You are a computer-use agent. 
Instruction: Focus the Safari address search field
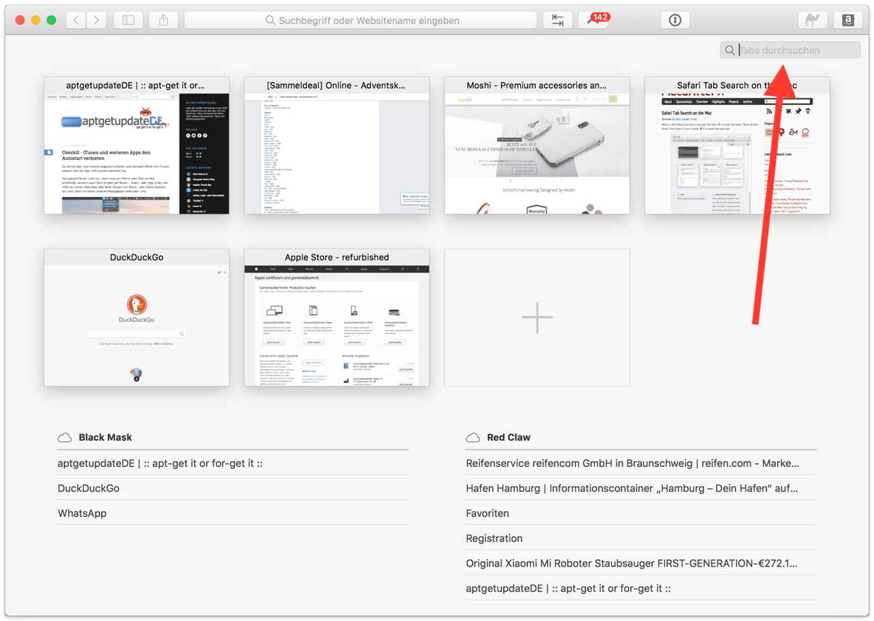(362, 20)
